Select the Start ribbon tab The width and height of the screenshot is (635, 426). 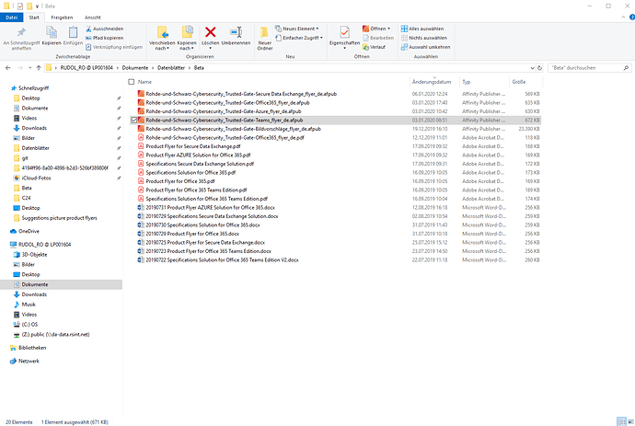pyautogui.click(x=34, y=17)
